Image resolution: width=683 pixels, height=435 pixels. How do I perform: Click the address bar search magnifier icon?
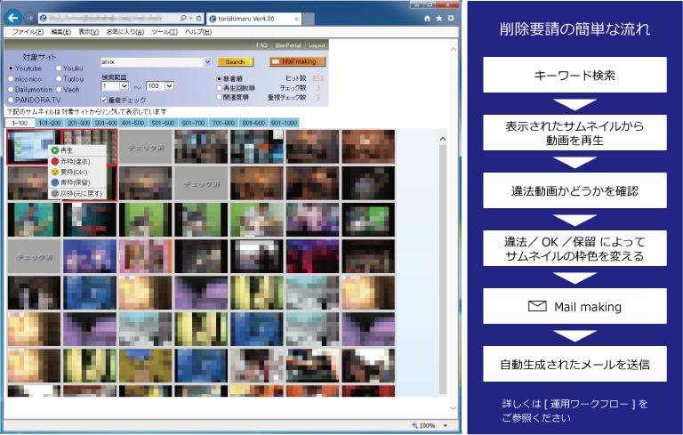(183, 19)
